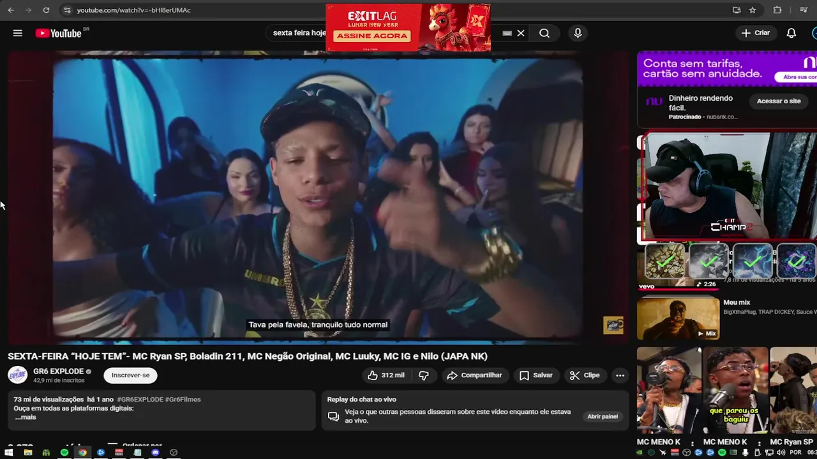Screen dimensions: 817x459
Task: Bookmark the page with the star icon
Action: tap(753, 10)
